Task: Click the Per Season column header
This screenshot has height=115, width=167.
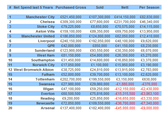Action: pos(149,7)
